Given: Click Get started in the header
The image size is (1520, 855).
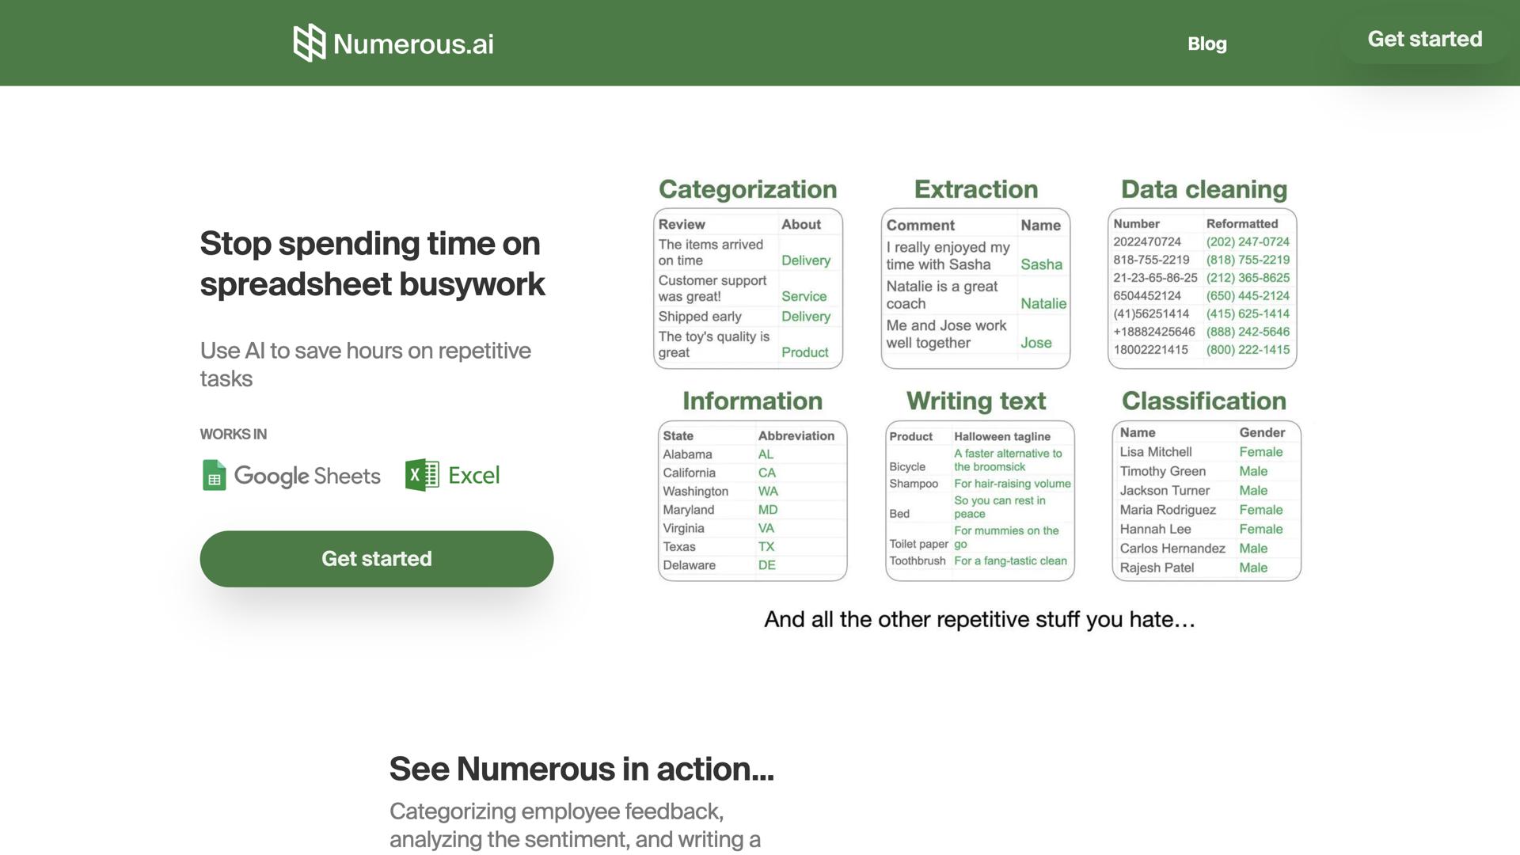Looking at the screenshot, I should pyautogui.click(x=1424, y=39).
